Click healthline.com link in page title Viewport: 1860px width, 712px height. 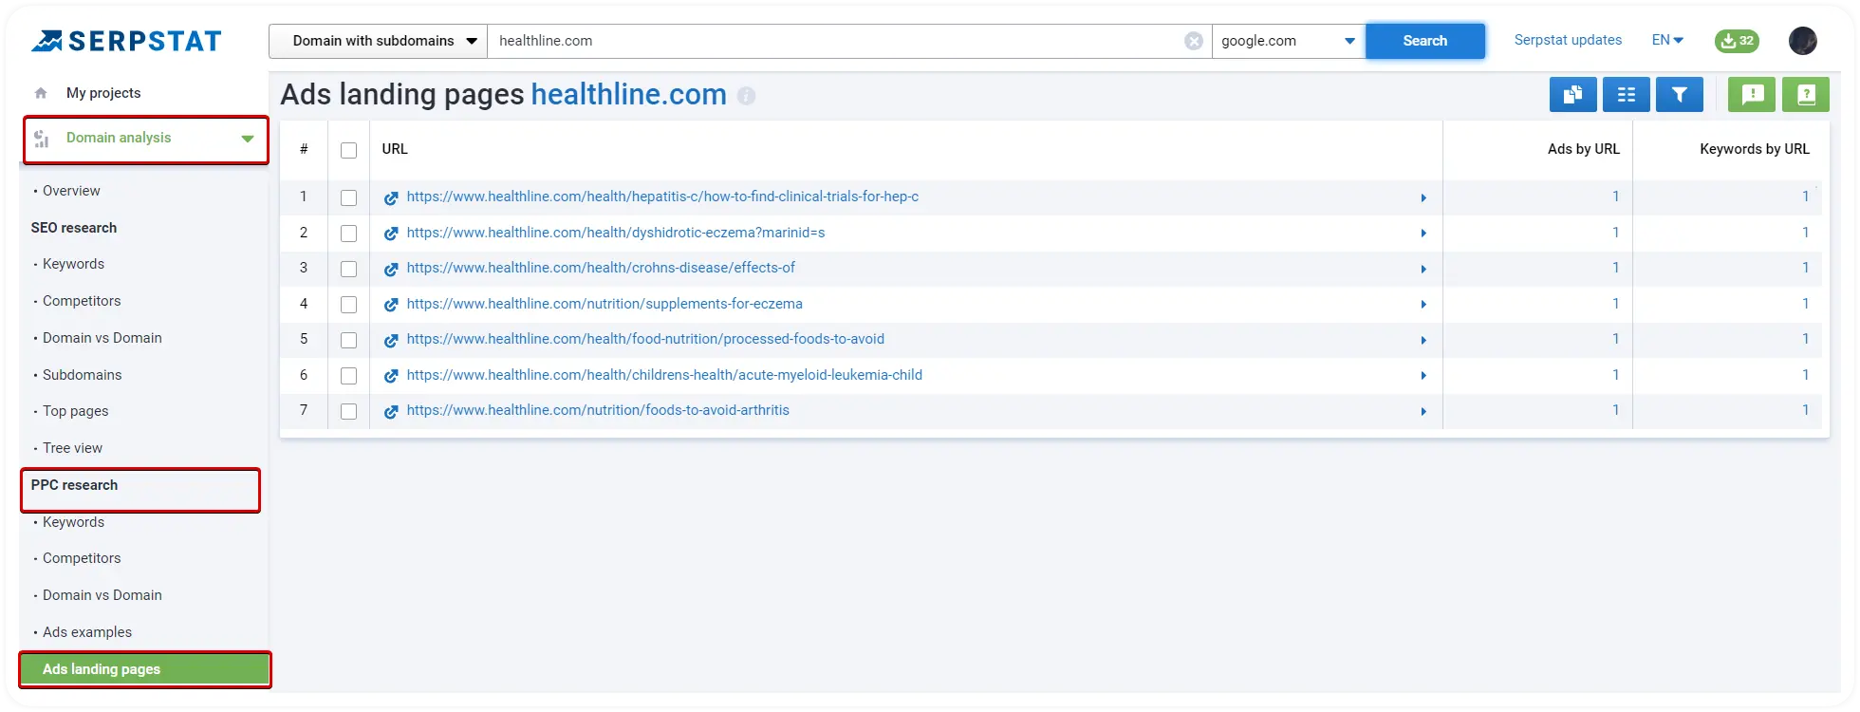click(629, 94)
